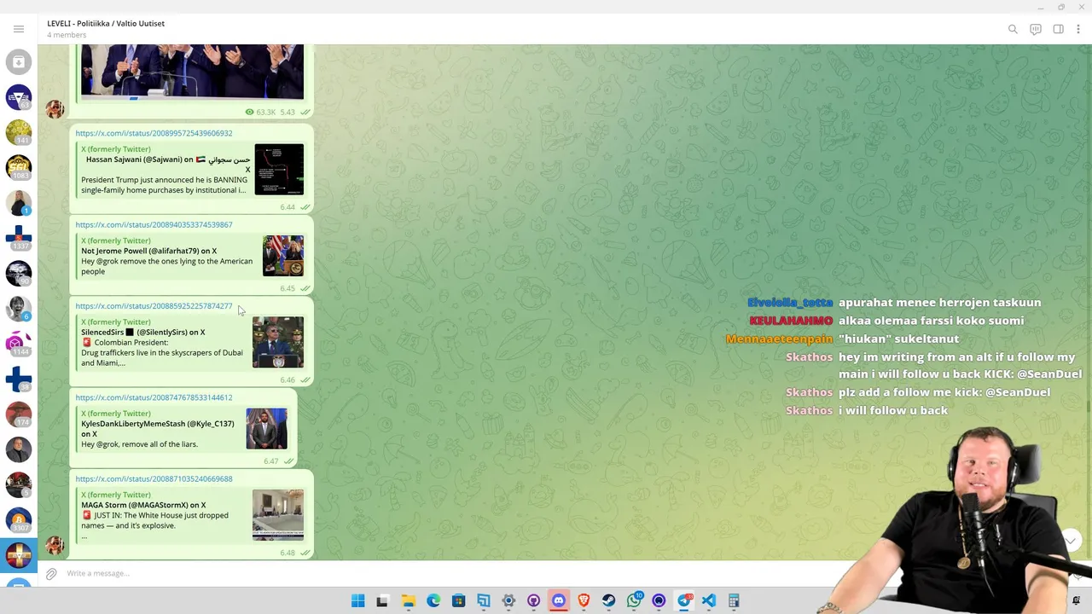
Task: Open Calculator from the taskbar
Action: (x=734, y=601)
